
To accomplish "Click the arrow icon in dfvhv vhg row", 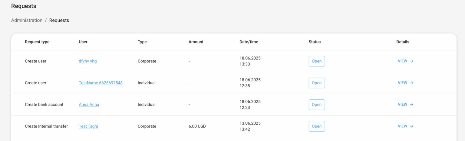I will click(412, 61).
